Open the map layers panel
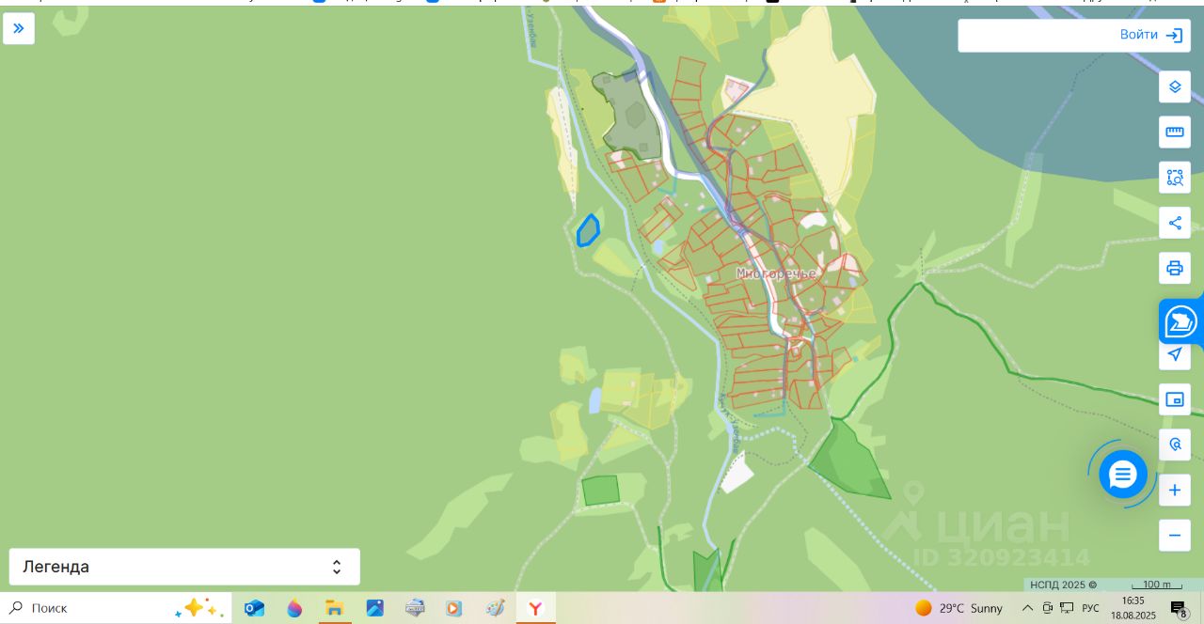The width and height of the screenshot is (1204, 624). coord(1175,86)
